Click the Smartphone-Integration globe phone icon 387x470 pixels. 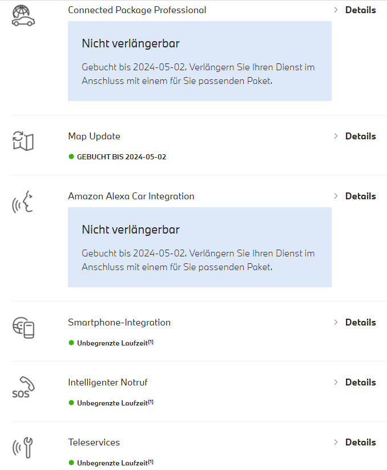tap(23, 327)
